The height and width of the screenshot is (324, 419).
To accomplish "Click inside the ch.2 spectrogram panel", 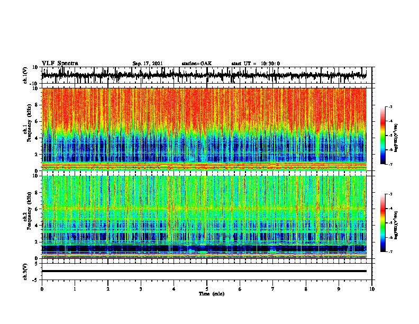I will pos(204,217).
